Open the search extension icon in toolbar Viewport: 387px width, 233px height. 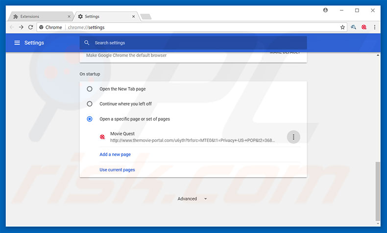pos(353,27)
